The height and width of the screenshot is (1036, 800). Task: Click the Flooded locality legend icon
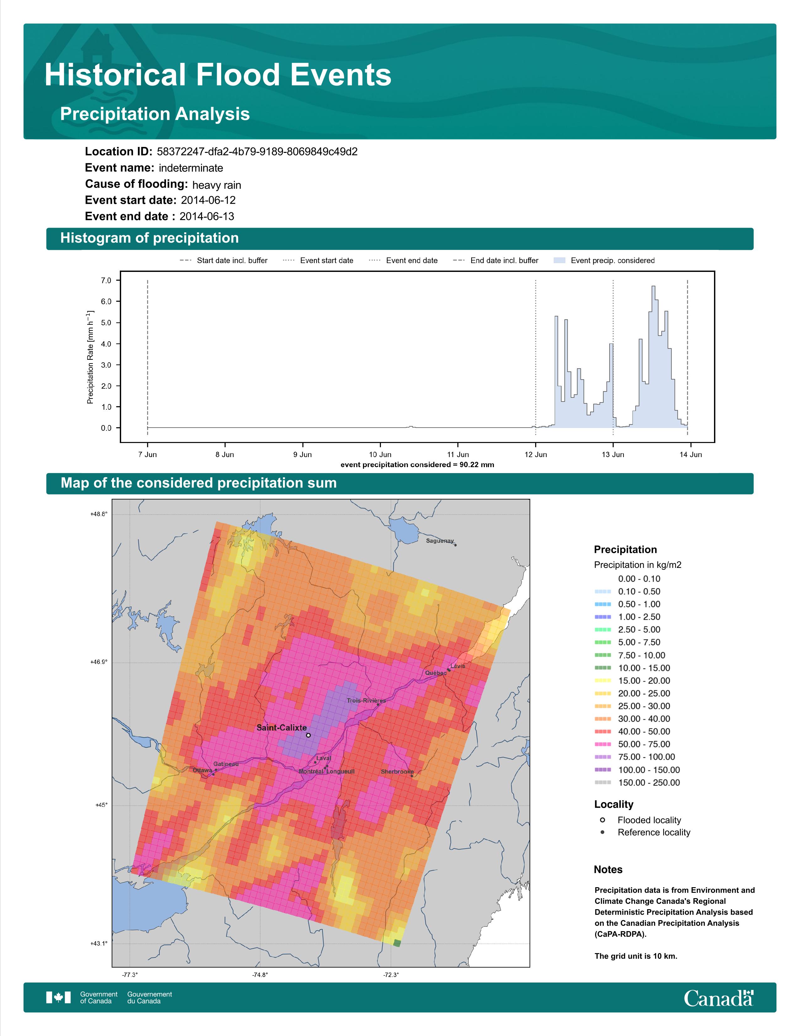point(602,820)
